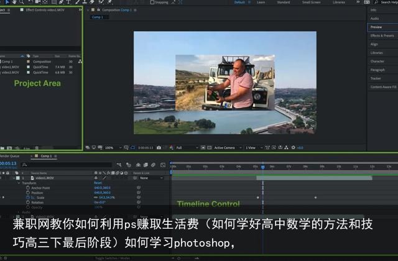
Task: Select the Puppet Pin tool
Action: (x=109, y=2)
